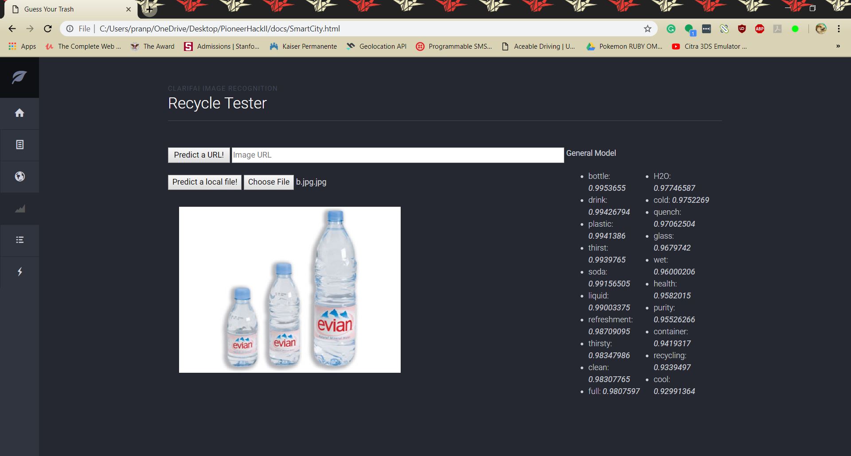Open the Geolocation API bookmark
Screen dimensions: 851x456
pyautogui.click(x=376, y=46)
